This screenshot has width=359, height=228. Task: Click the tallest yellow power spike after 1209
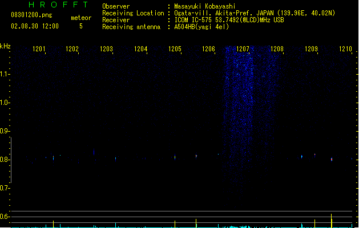click(331, 221)
